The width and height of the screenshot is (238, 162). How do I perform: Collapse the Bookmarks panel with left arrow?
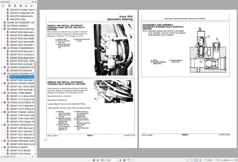pos(35,2)
